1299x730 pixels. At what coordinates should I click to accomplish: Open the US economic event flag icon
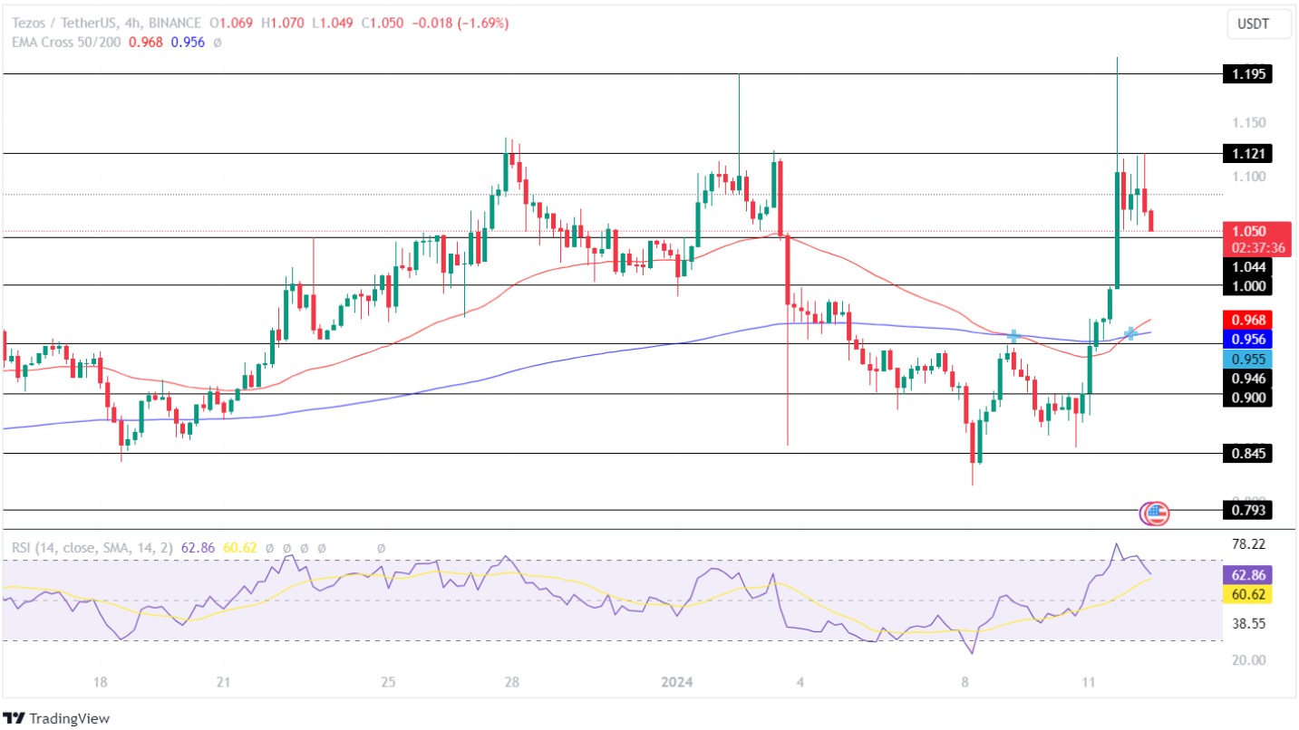1155,514
